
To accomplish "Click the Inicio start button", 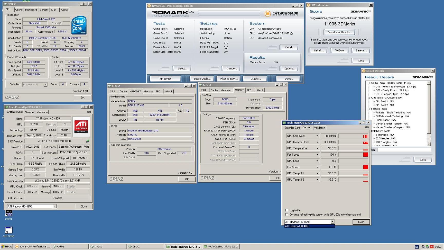I will tap(7, 246).
